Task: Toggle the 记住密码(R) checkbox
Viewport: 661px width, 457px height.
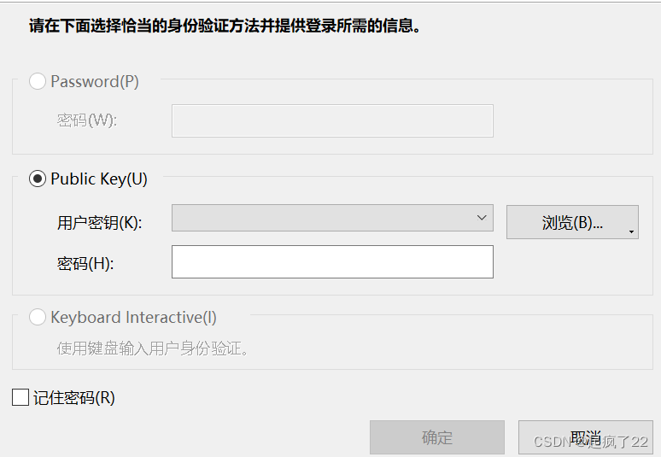Action: [x=20, y=397]
